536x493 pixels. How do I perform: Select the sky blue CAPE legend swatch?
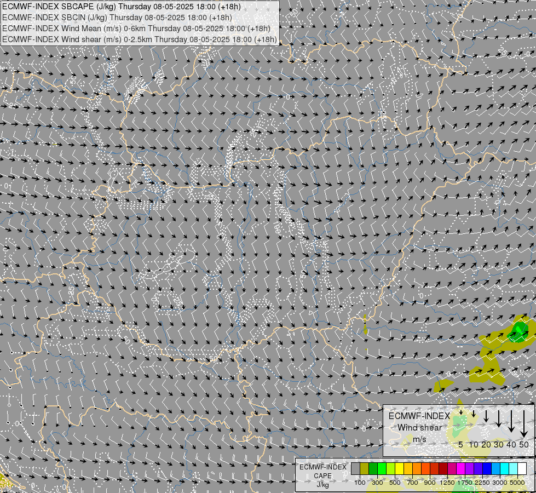click(x=496, y=469)
